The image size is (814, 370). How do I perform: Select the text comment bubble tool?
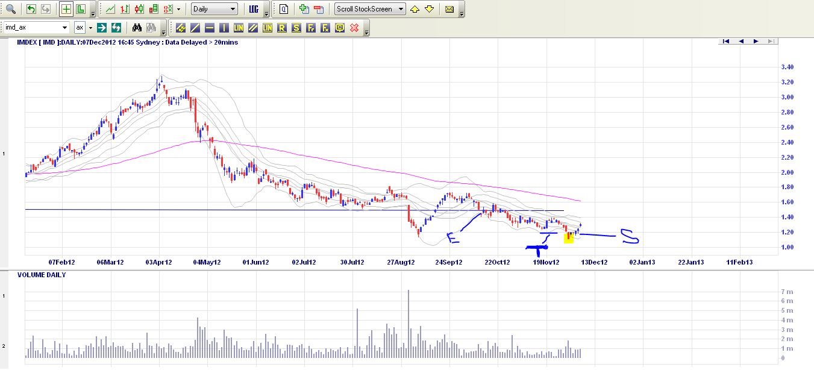[340, 27]
